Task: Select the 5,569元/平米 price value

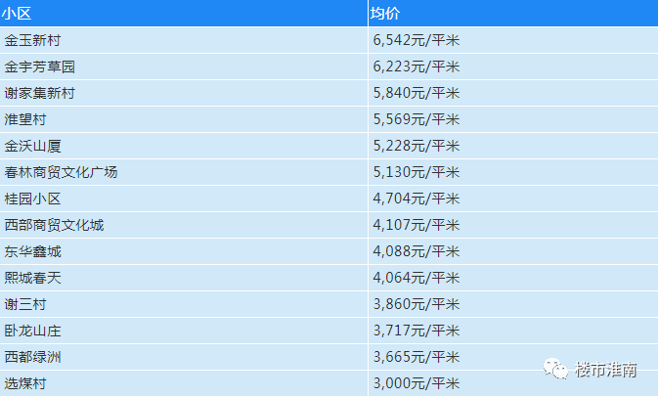Action: pyautogui.click(x=417, y=119)
